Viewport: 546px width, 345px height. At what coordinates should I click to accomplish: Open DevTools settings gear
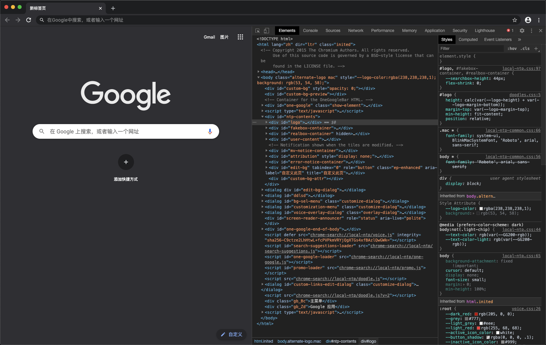pyautogui.click(x=522, y=31)
